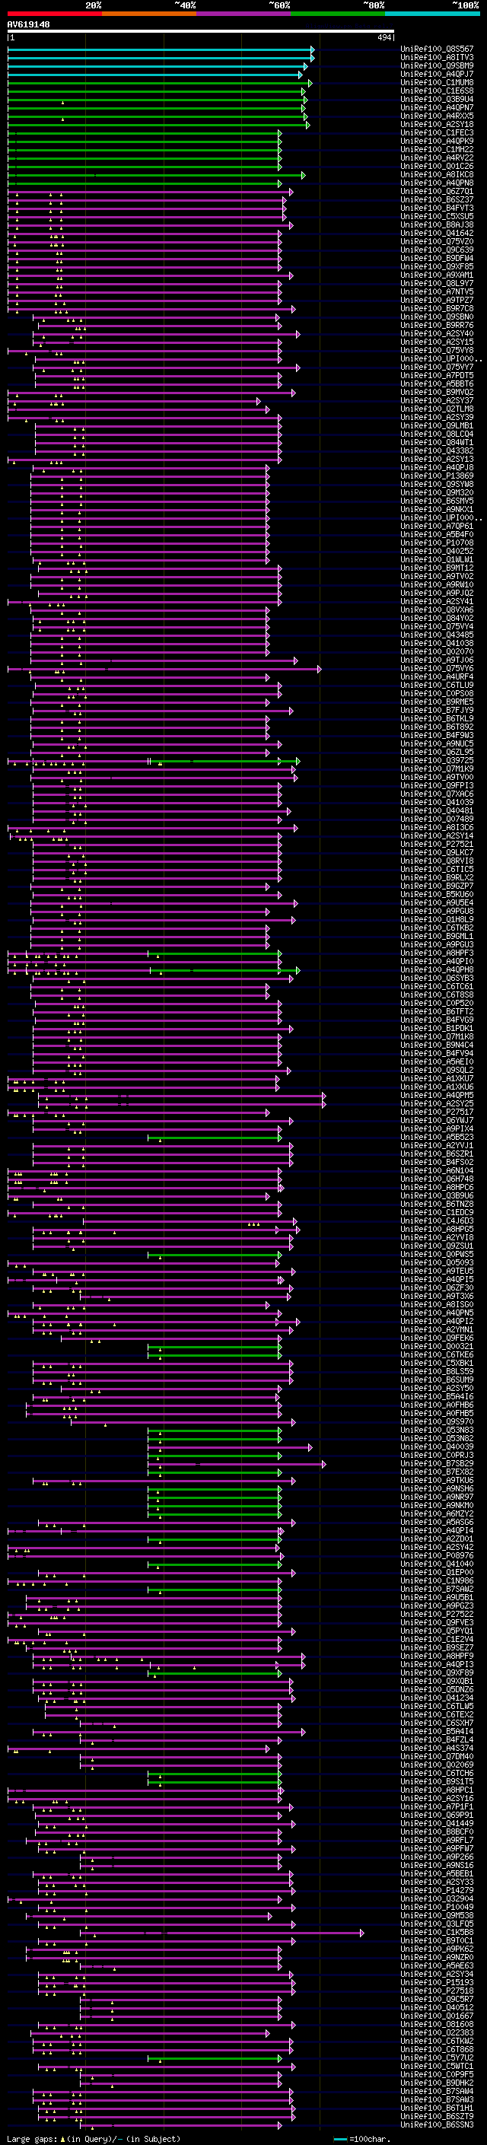Image resolution: width=487 pixels, height=2145 pixels.
Task: Click the red 20% identity legend segment
Action: click(x=54, y=14)
